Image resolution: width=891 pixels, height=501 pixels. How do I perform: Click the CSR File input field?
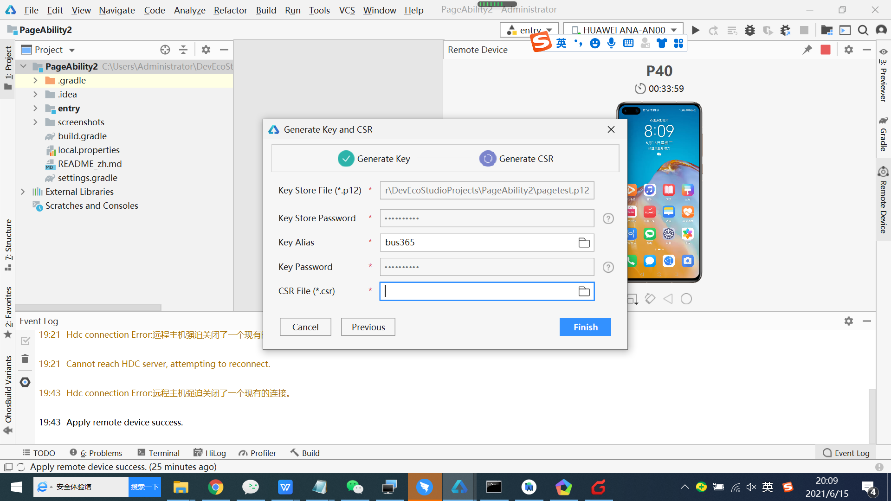[478, 291]
